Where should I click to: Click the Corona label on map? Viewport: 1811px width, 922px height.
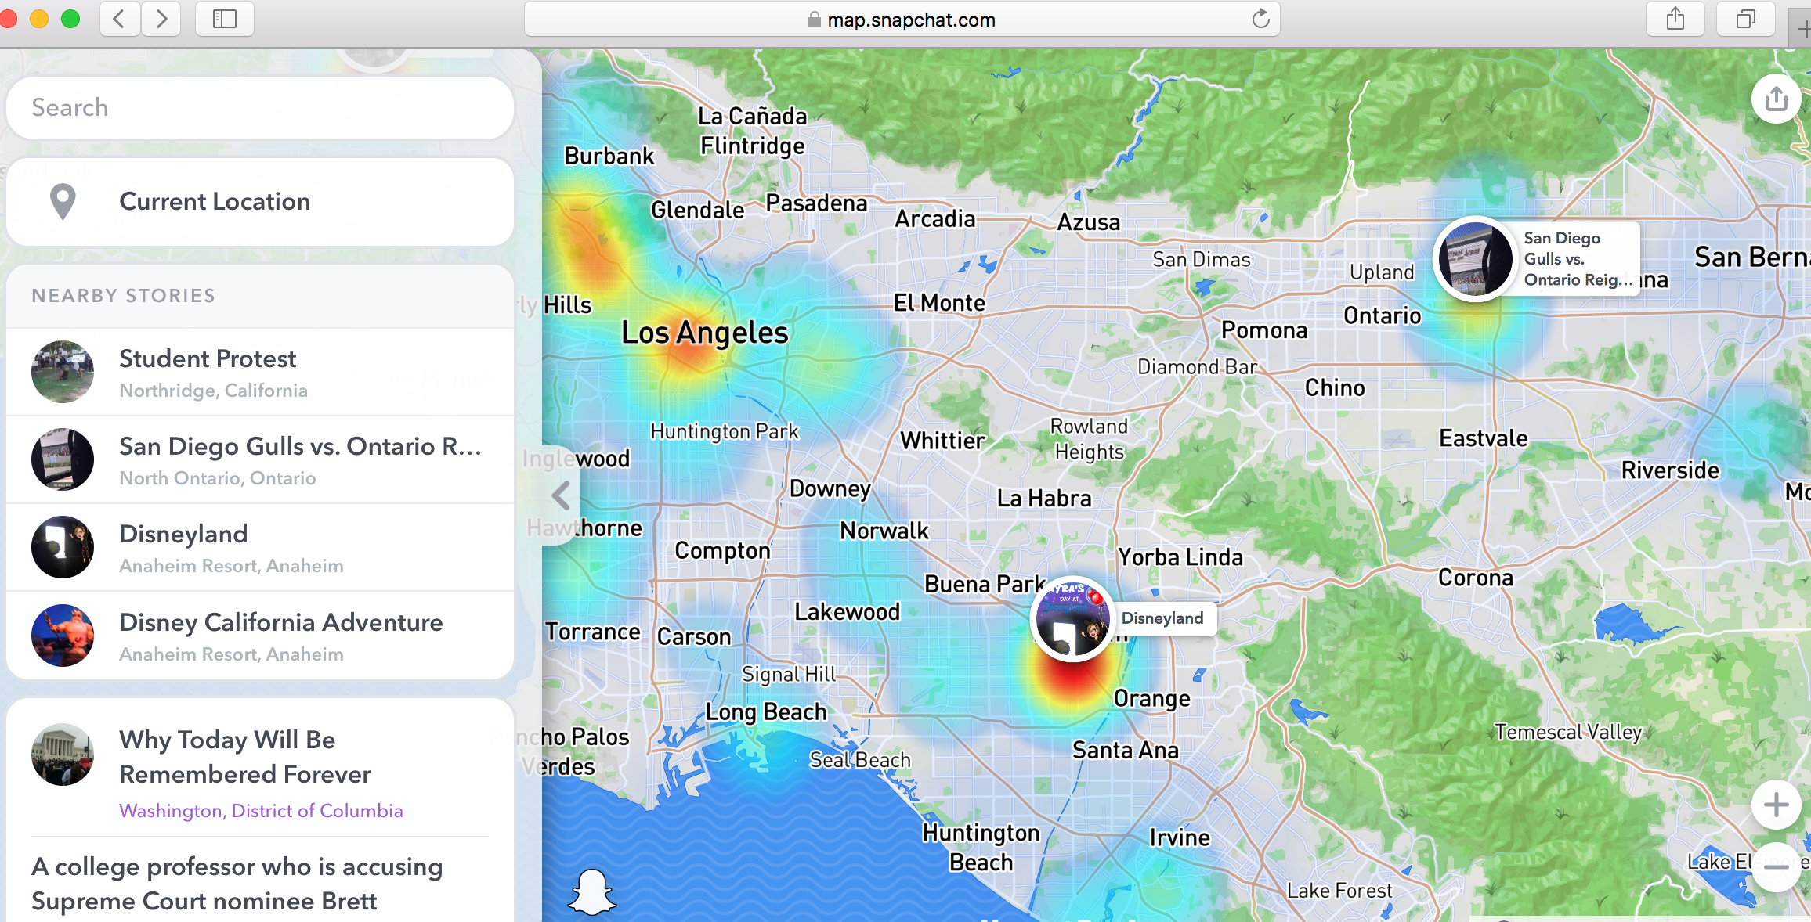click(x=1476, y=578)
